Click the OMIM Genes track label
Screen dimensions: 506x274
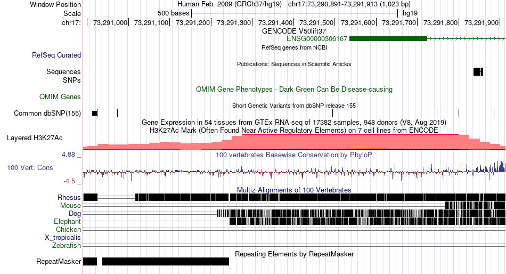point(60,96)
